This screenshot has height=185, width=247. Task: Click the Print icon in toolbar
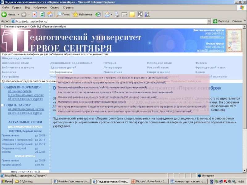tap(117, 14)
